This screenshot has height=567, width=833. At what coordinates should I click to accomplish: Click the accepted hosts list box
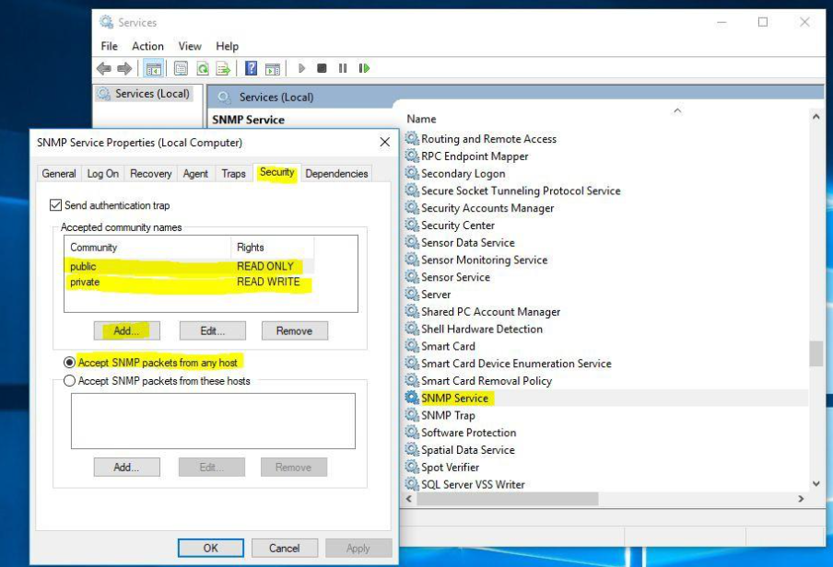click(x=213, y=421)
